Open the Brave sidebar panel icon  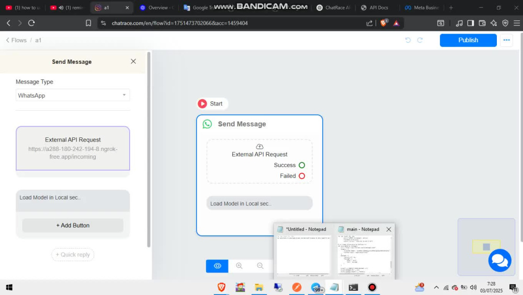pyautogui.click(x=471, y=23)
